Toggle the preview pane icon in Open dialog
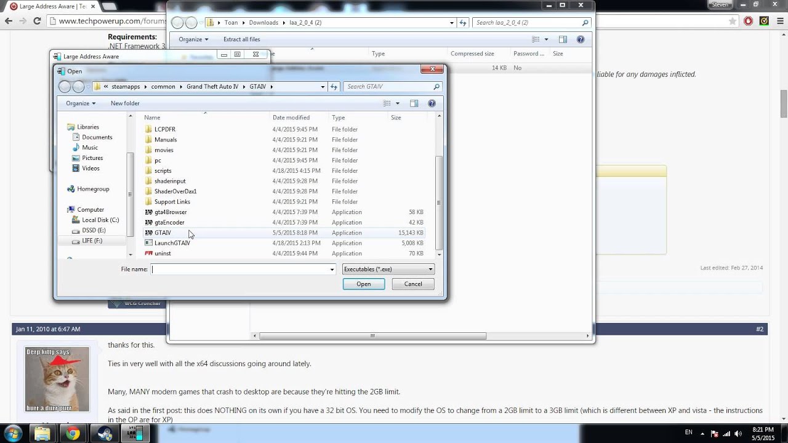The height and width of the screenshot is (443, 788). point(414,103)
